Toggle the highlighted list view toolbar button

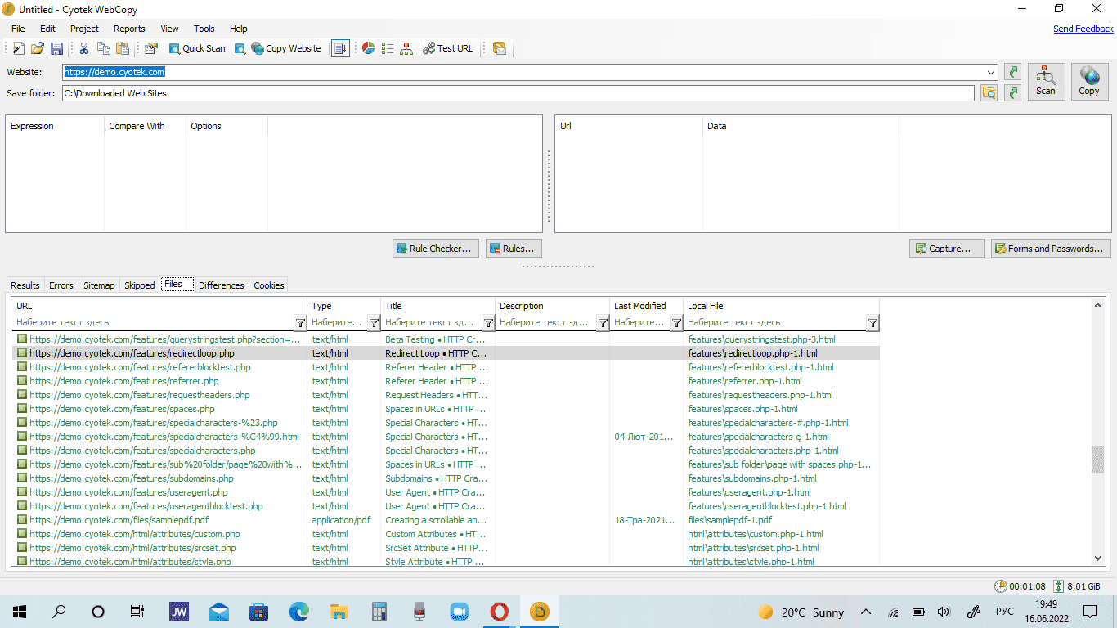340,48
